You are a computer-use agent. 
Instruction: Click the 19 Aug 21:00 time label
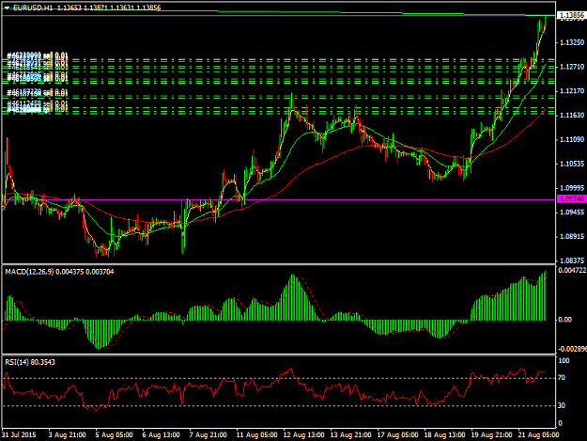pyautogui.click(x=491, y=435)
